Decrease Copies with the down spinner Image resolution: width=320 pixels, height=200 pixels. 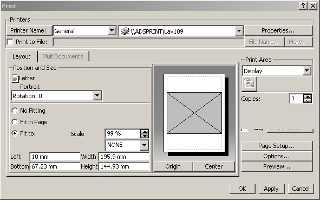pyautogui.click(x=308, y=101)
